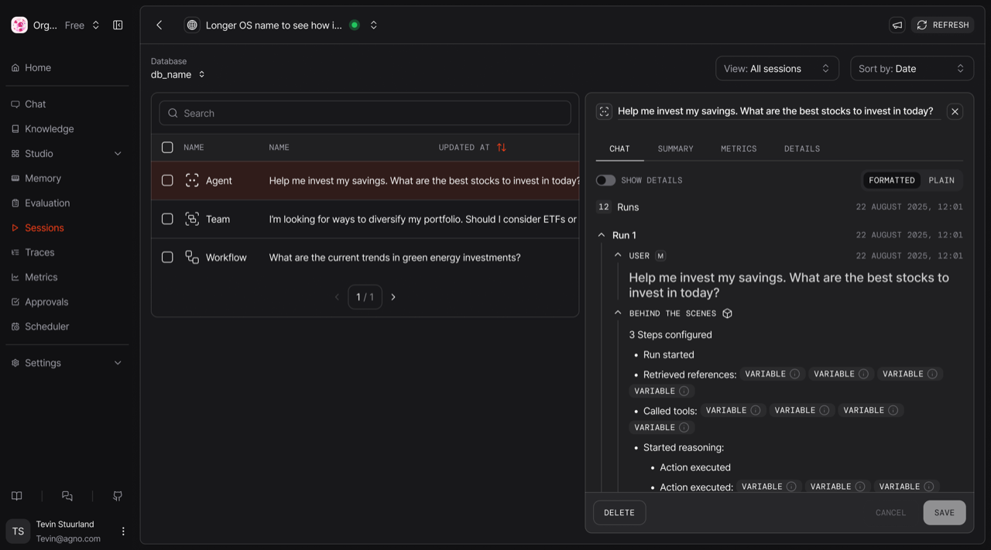Click the Delete button
The height and width of the screenshot is (550, 991).
point(619,513)
